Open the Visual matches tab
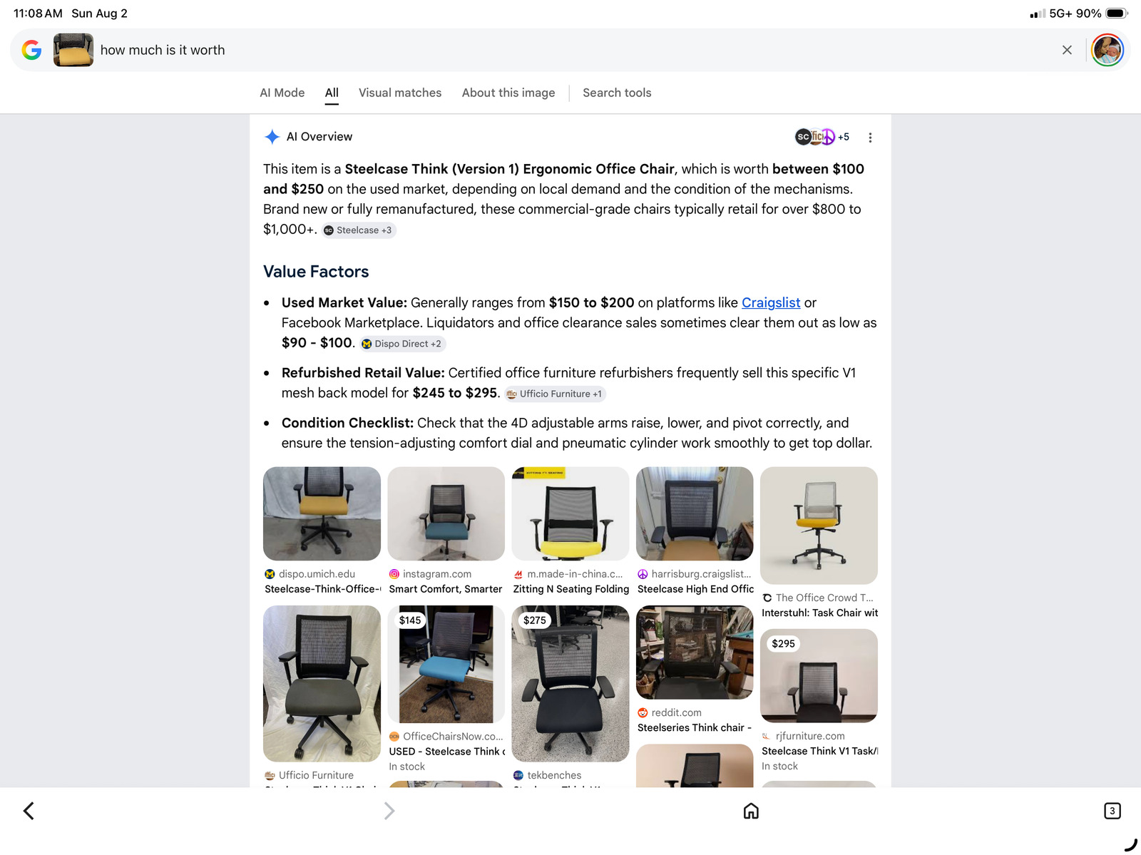1141x855 pixels. coord(400,93)
